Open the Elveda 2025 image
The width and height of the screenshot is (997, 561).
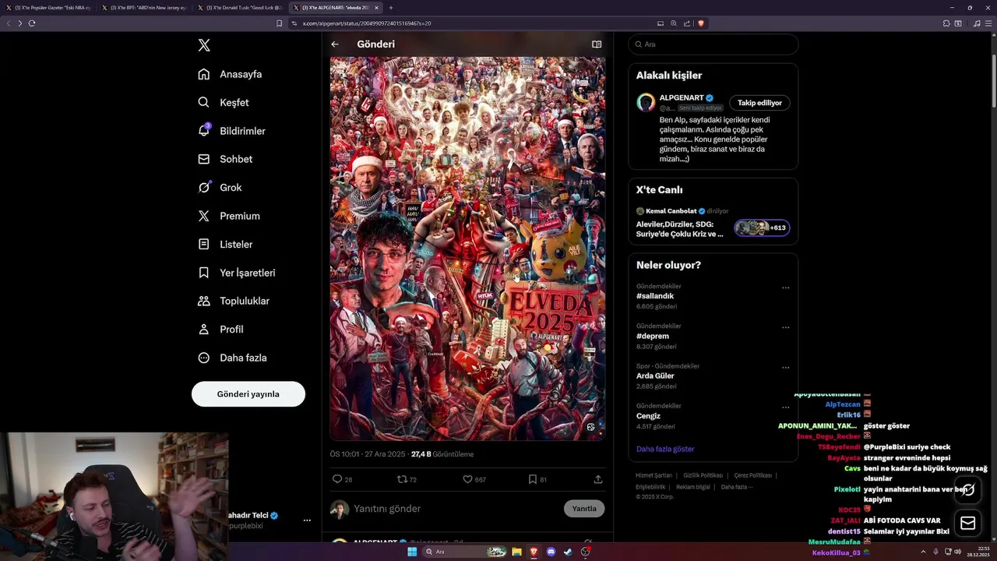(467, 248)
